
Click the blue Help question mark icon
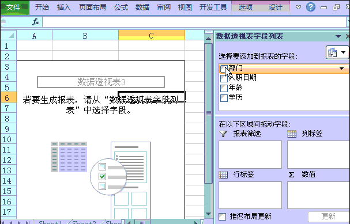coord(310,7)
